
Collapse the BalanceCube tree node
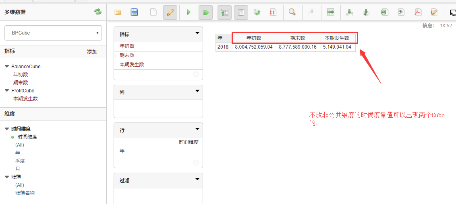click(7, 66)
